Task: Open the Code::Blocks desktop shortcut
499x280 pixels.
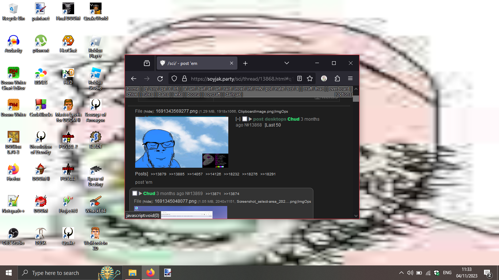Action: 41,108
